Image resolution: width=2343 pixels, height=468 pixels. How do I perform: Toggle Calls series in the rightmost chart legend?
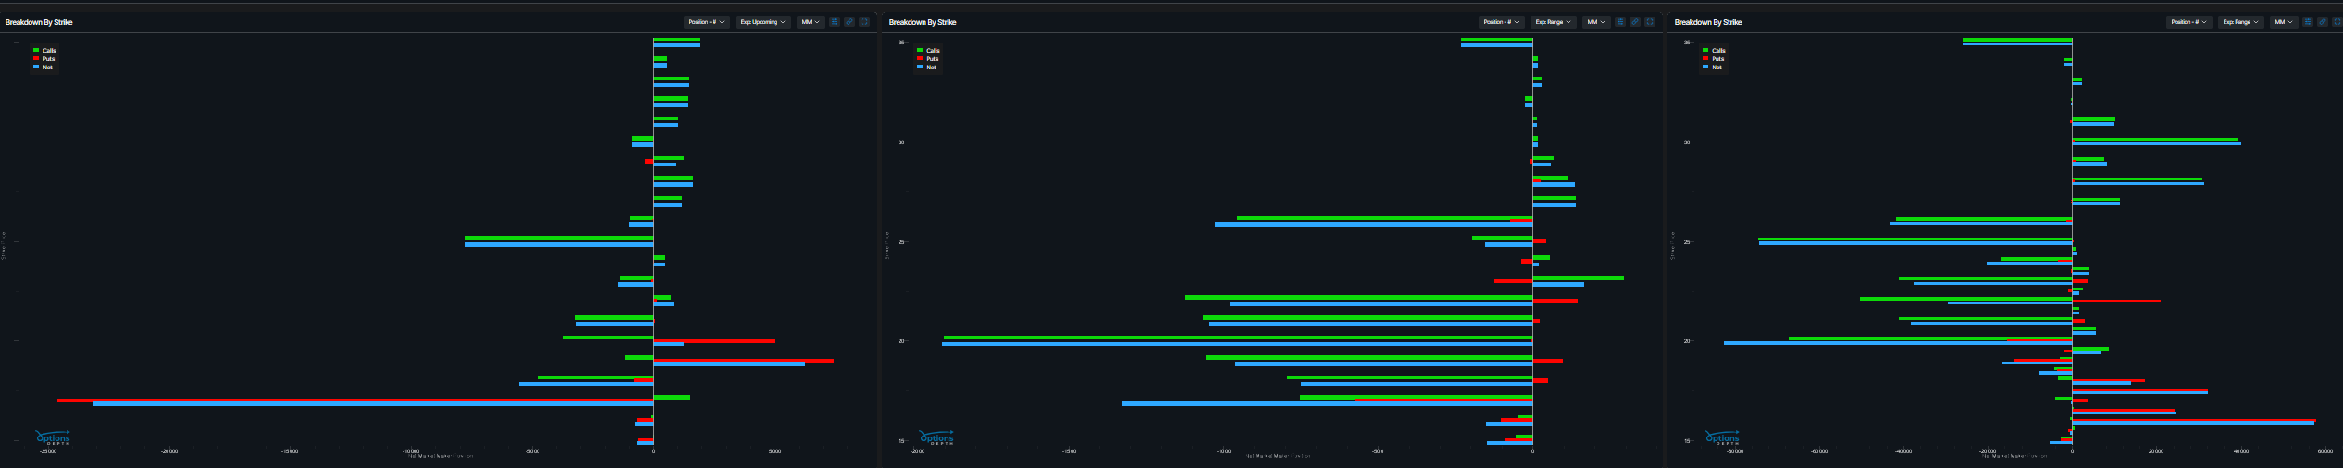coord(1714,51)
